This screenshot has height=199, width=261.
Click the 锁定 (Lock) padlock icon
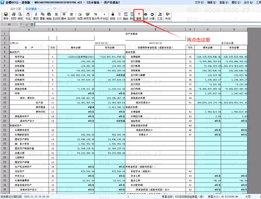(113, 16)
